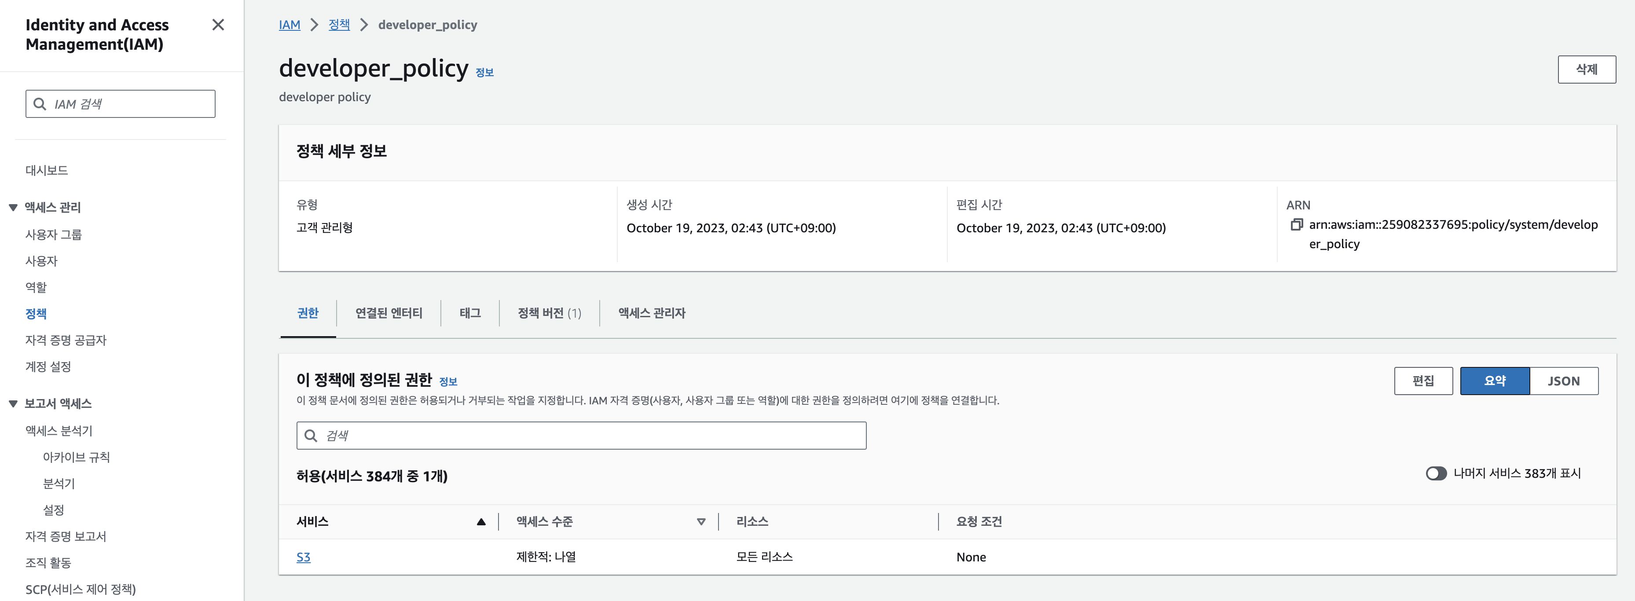Toggle showing the remaining 383 services

coord(1436,473)
